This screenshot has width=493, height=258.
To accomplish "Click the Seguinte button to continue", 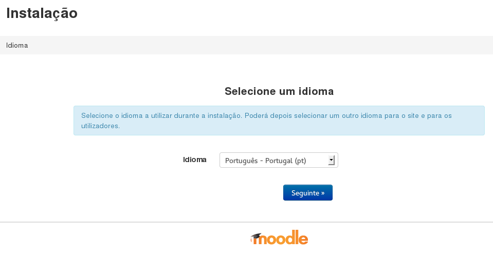I will pos(308,193).
